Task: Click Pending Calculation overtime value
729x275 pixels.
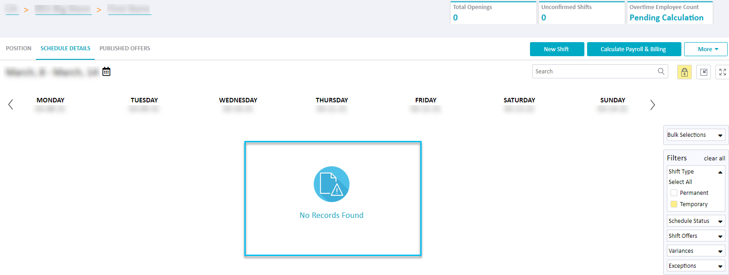Action: 666,18
